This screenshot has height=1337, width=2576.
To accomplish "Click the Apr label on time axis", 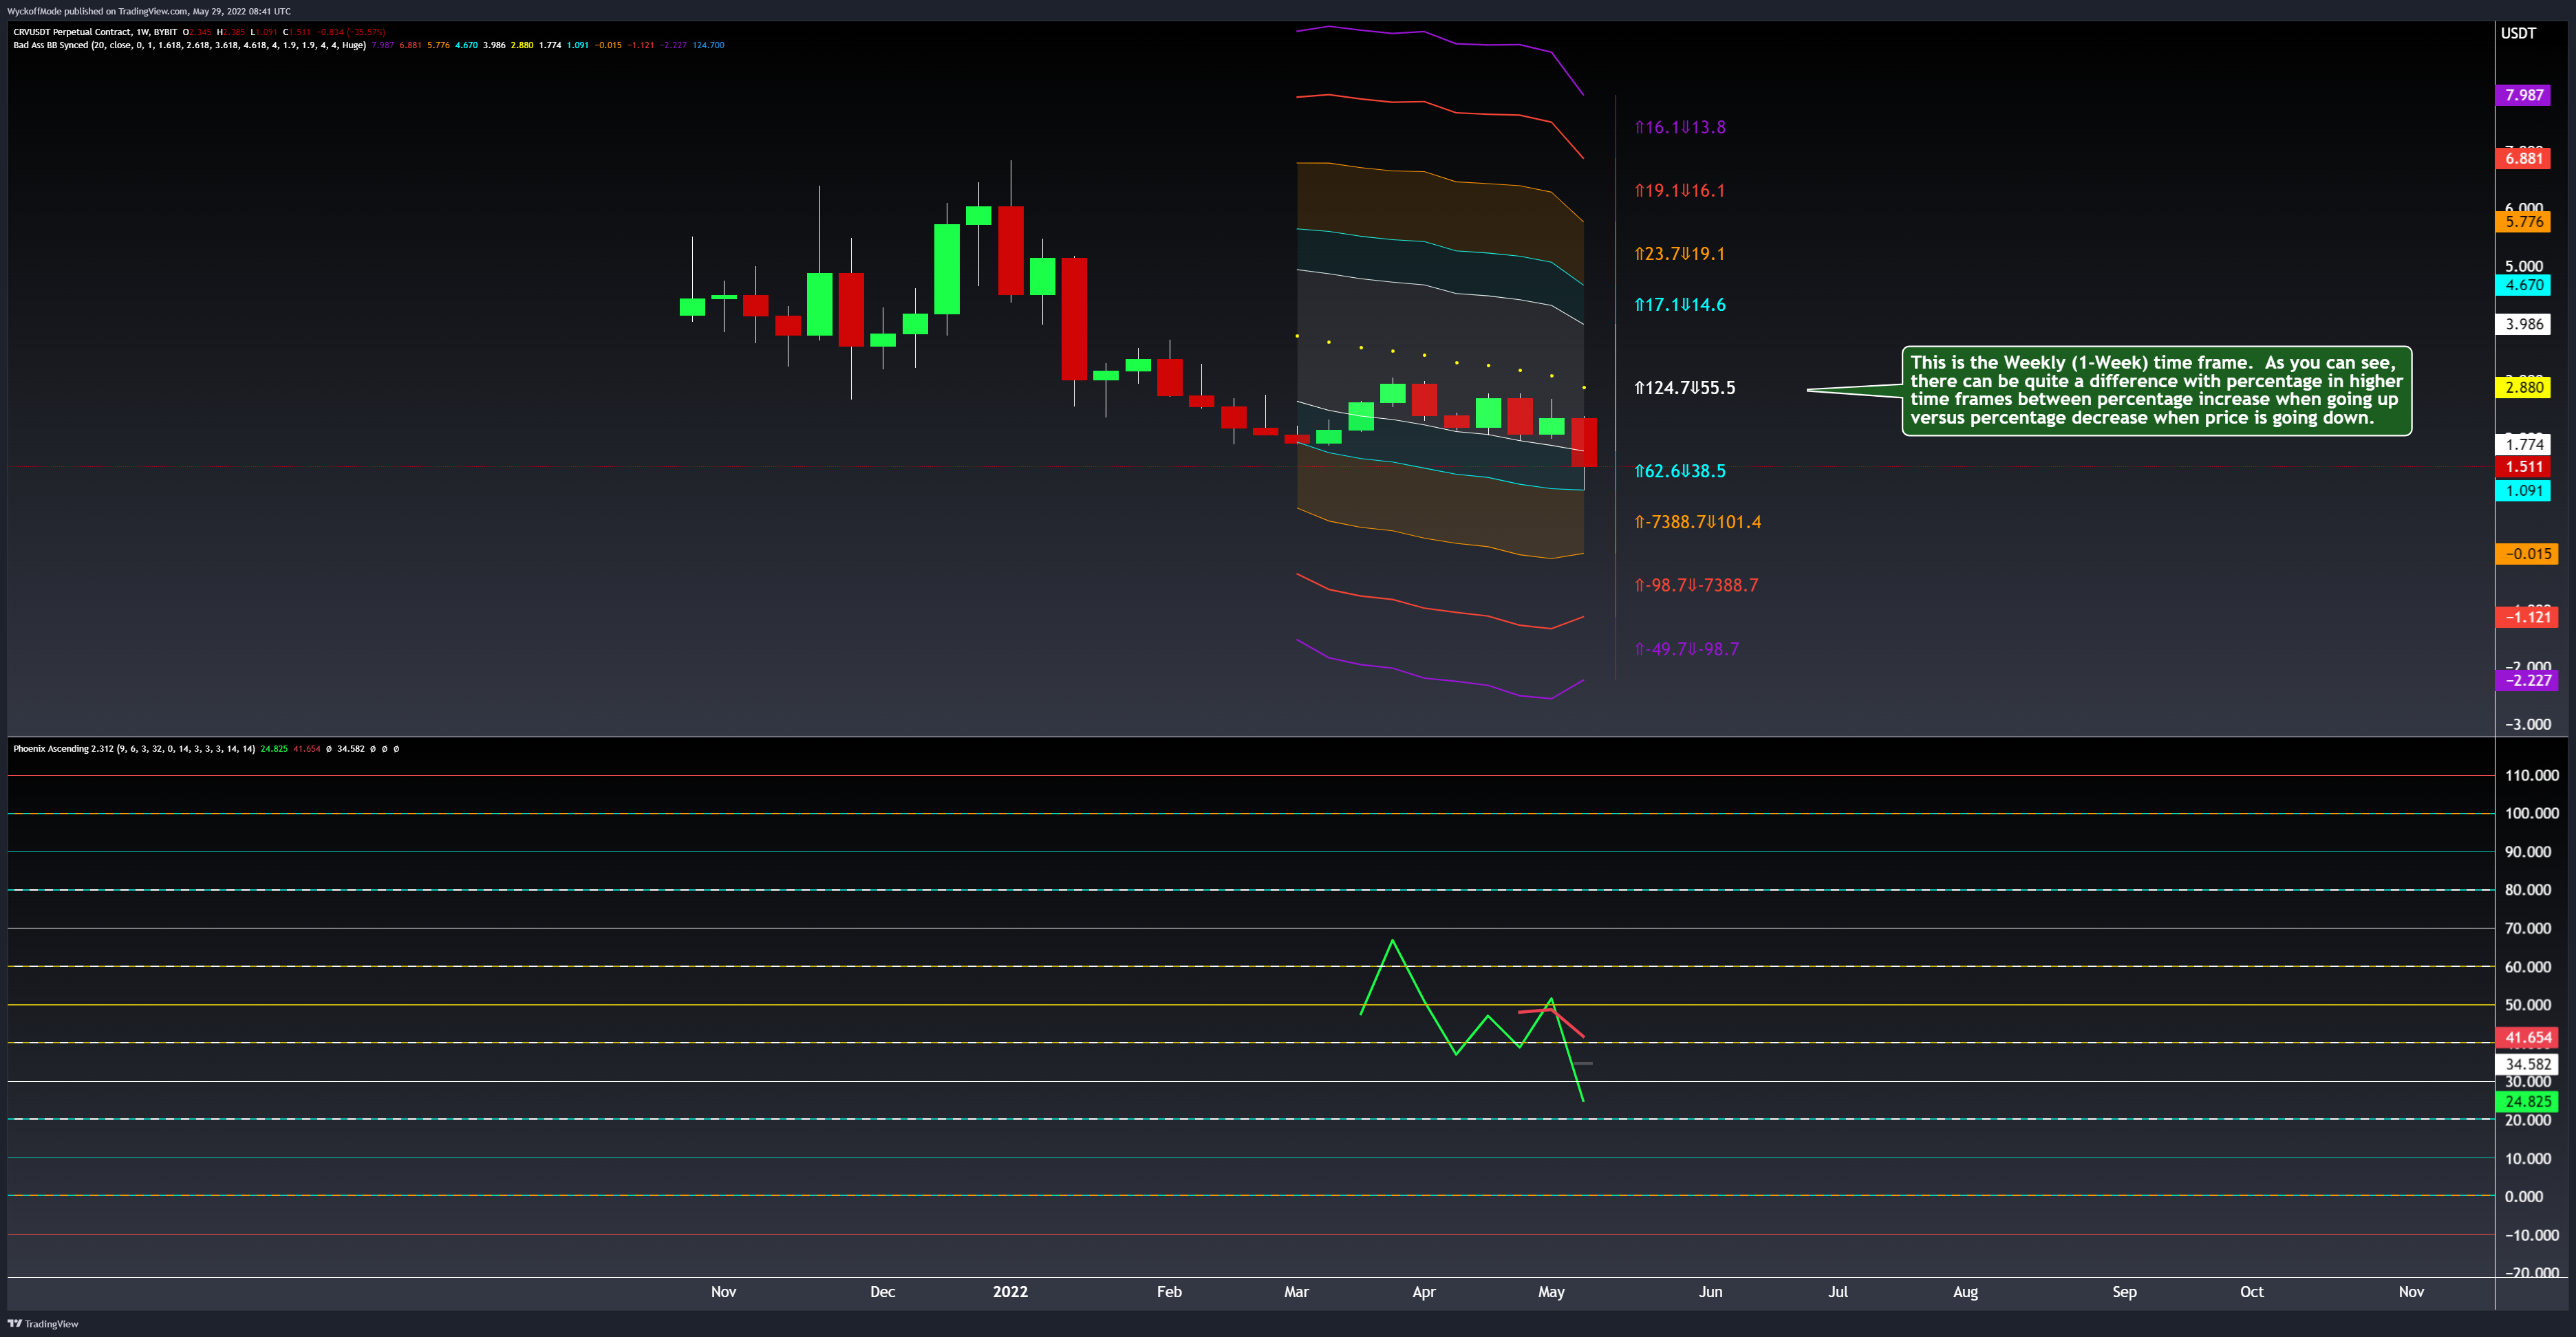I will click(x=1424, y=1291).
